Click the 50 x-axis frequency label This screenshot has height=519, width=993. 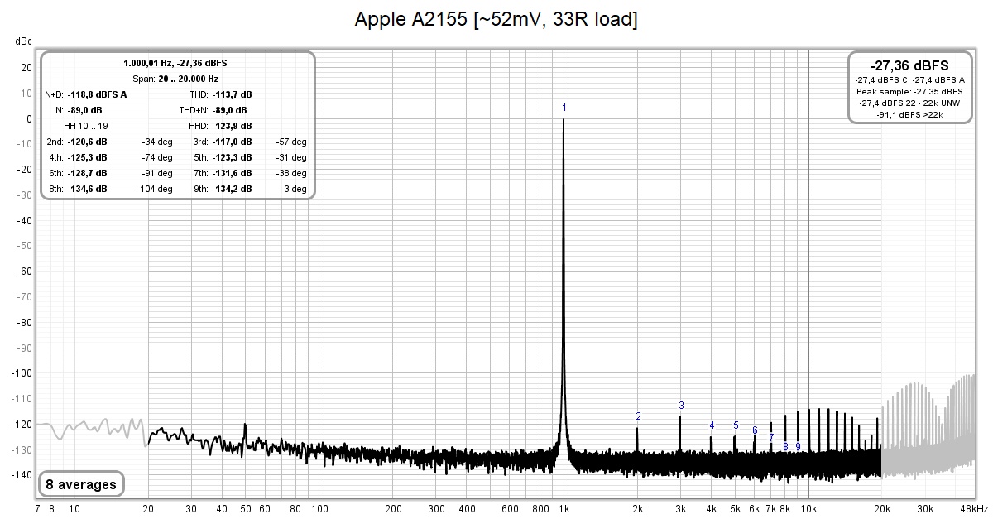pyautogui.click(x=246, y=509)
